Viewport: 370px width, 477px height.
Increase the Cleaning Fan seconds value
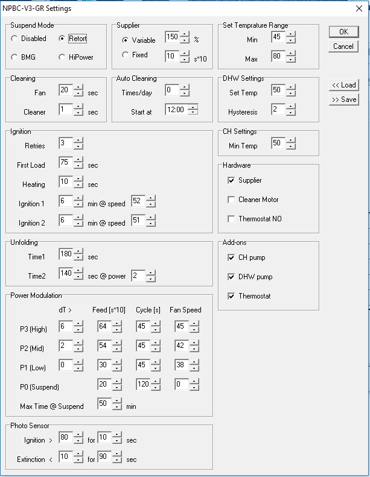[78, 87]
